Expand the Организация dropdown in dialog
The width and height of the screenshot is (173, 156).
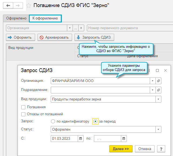153,81
